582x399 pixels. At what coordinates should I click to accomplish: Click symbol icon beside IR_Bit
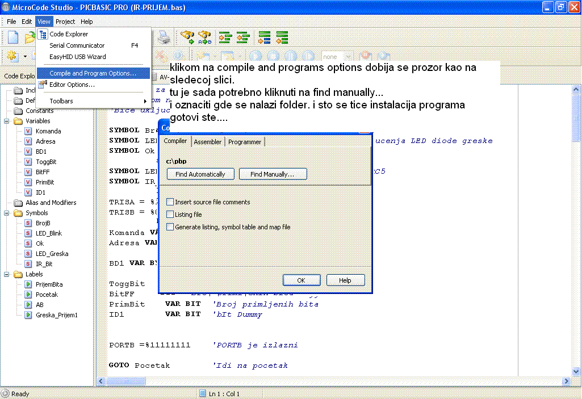[x=28, y=264]
